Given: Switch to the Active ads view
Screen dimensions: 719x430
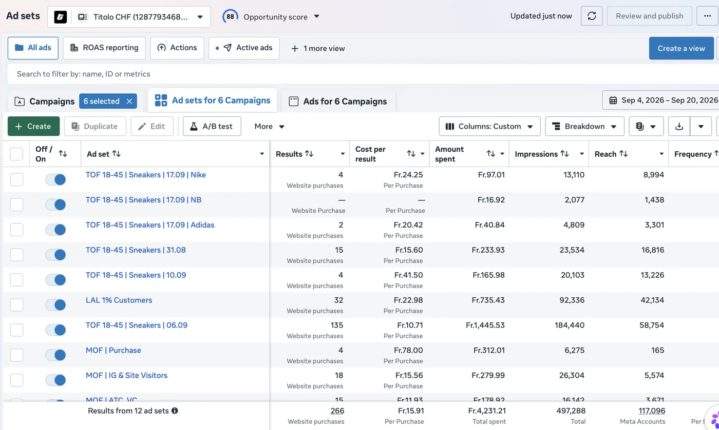Looking at the screenshot, I should point(244,48).
